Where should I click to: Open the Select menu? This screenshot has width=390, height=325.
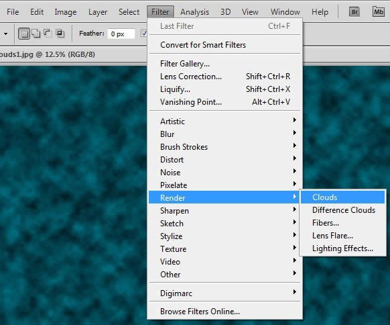[129, 11]
